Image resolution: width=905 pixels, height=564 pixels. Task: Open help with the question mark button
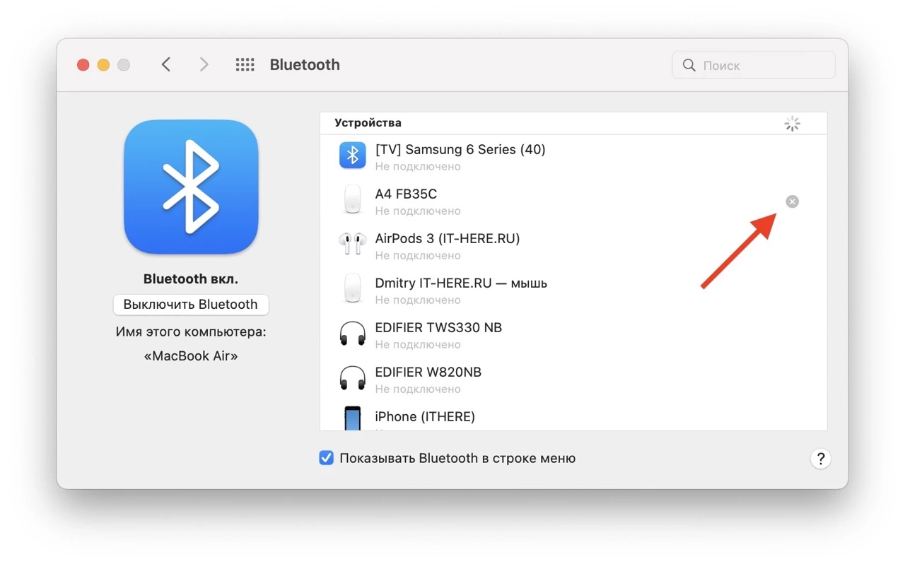tap(820, 459)
